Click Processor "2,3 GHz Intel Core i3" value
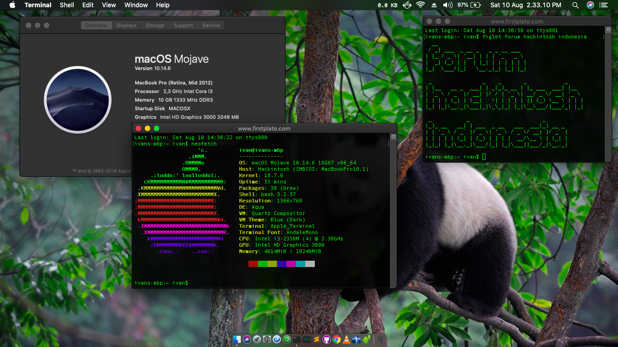Image resolution: width=618 pixels, height=347 pixels. tap(188, 91)
